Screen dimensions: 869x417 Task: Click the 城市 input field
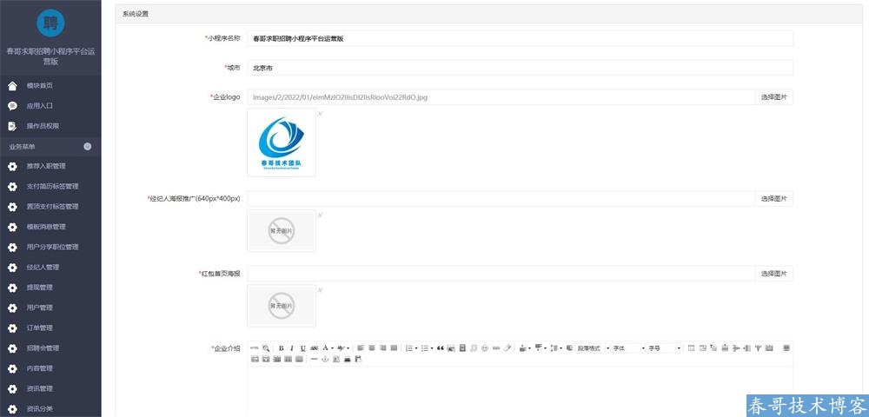(x=520, y=68)
